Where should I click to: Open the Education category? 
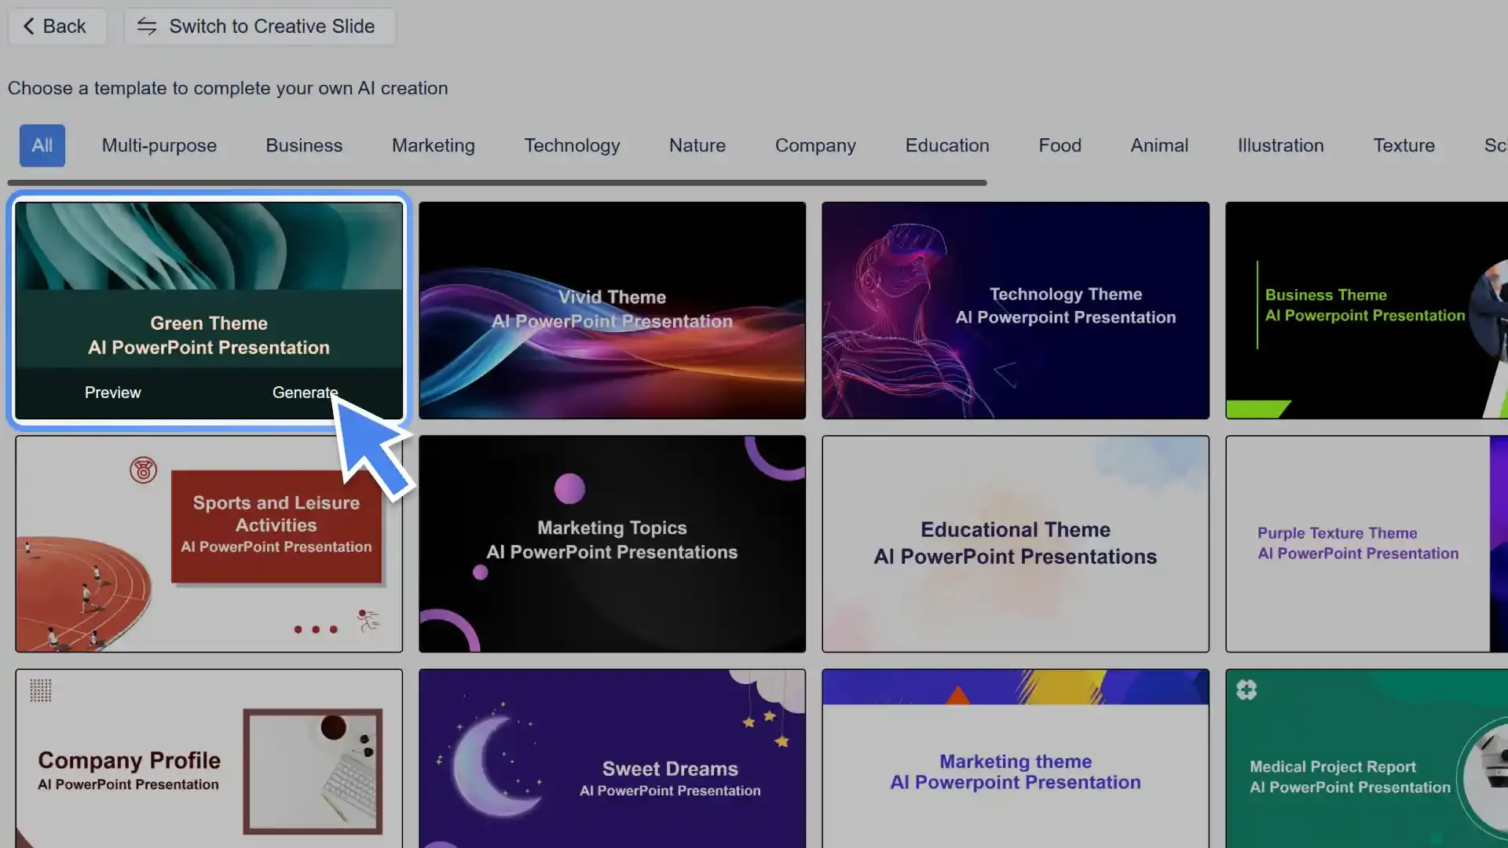(947, 145)
